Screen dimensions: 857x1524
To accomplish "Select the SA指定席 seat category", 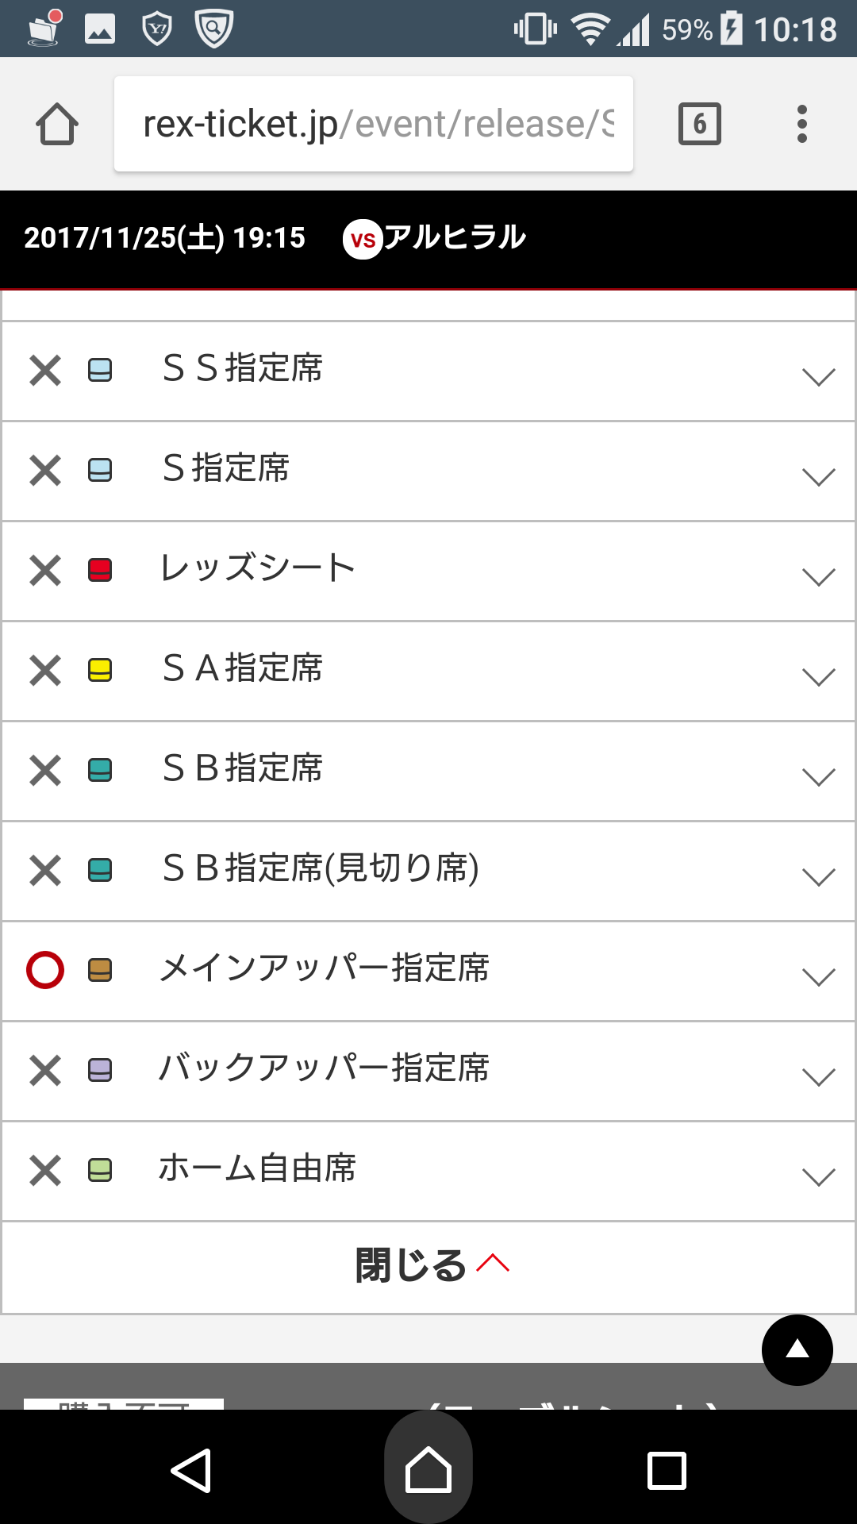I will coord(243,669).
